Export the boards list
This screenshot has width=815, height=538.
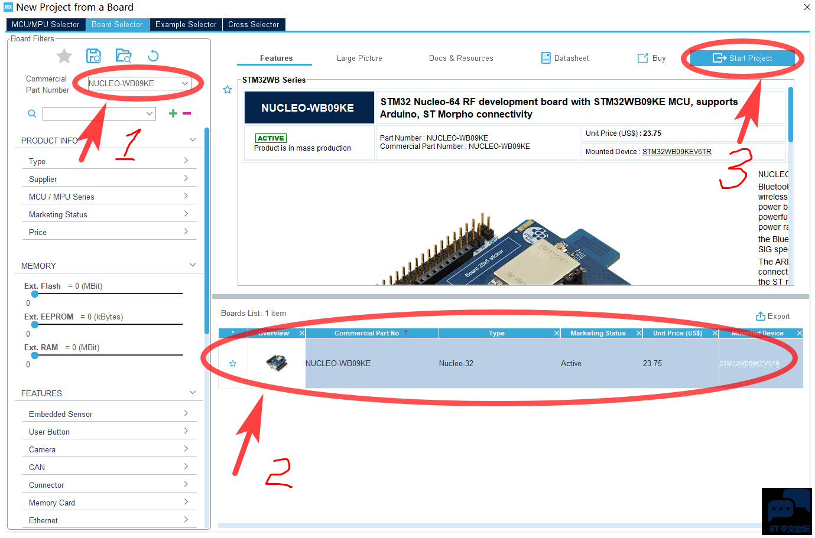772,317
